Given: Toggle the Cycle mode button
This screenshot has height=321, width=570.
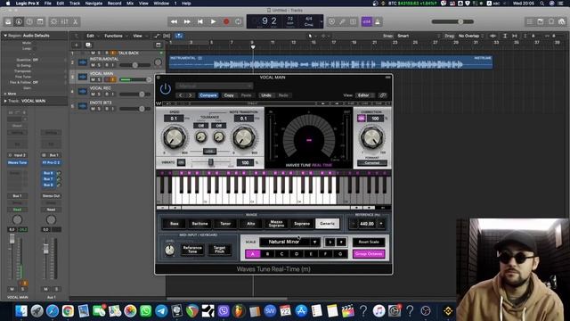Looking at the screenshot, I should [239, 21].
